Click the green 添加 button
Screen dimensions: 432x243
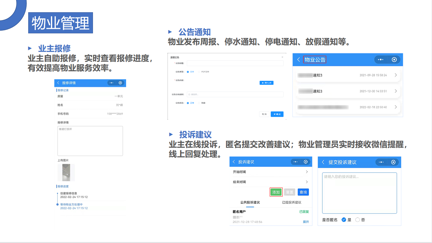click(x=276, y=192)
